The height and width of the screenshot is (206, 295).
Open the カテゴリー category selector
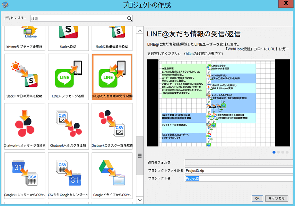[16, 18]
